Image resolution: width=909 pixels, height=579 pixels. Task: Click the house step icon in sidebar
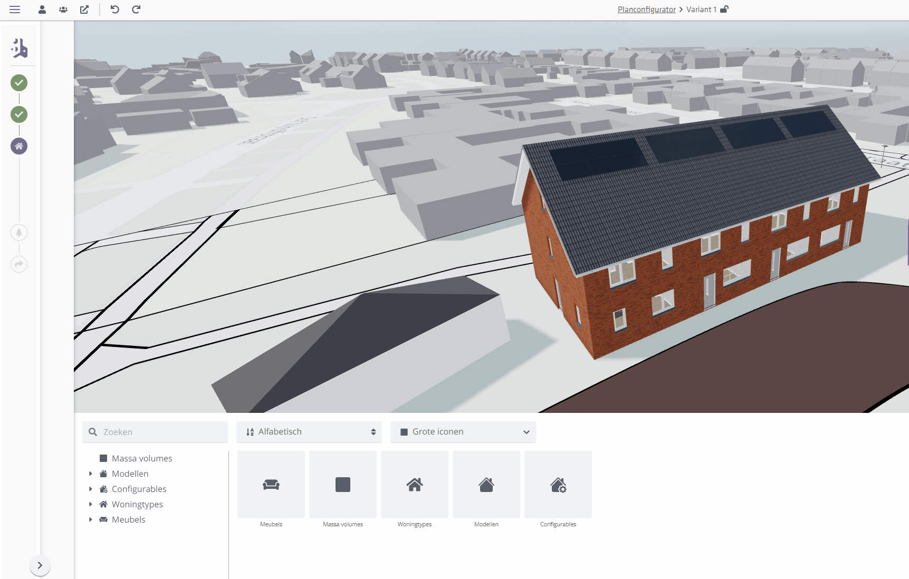(x=19, y=146)
